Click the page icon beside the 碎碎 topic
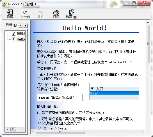Screen dimensions: 153x137 click(x=13, y=34)
